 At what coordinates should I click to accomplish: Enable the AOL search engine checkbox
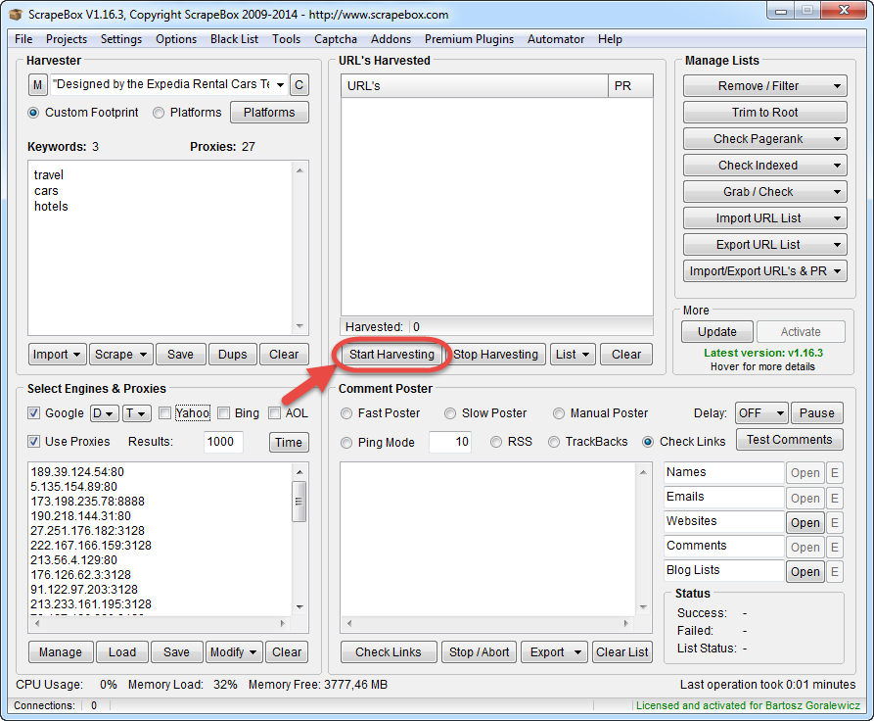274,413
